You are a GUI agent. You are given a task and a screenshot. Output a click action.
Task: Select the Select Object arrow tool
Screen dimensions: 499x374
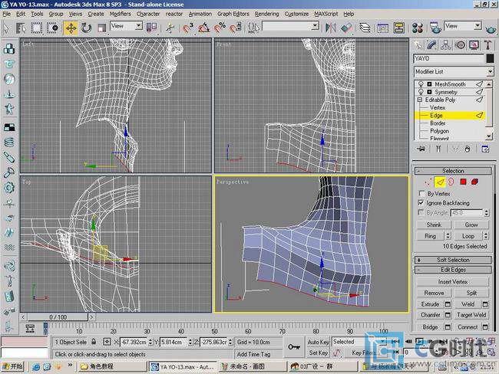click(x=6, y=28)
